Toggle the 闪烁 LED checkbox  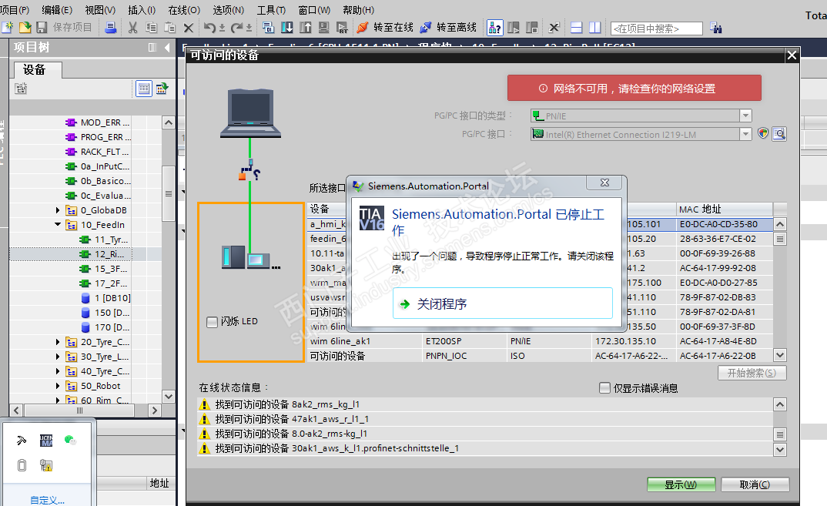(x=212, y=322)
